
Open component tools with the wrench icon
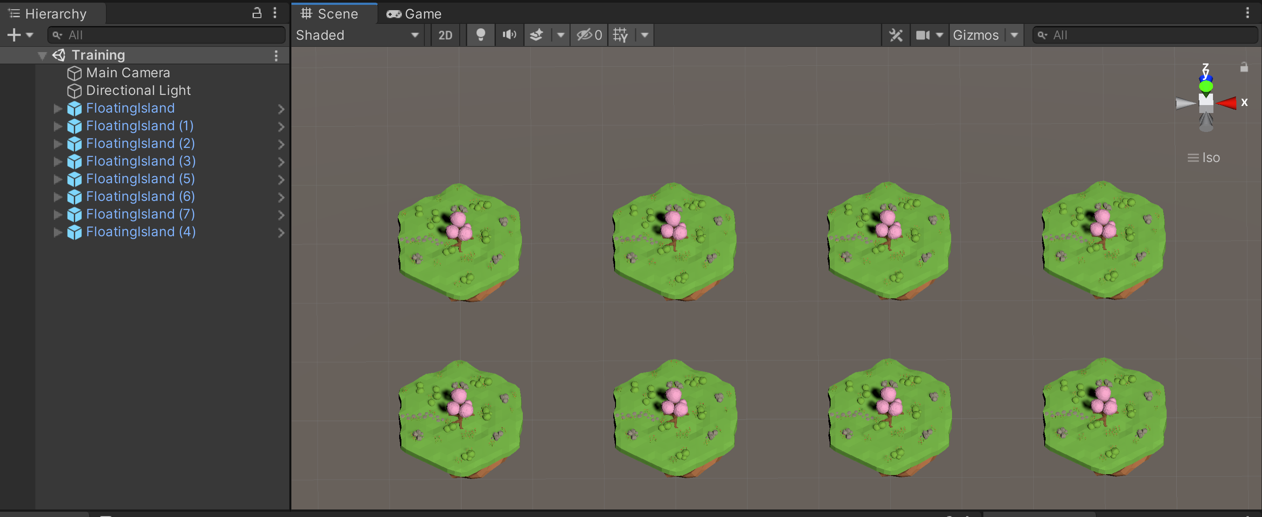pyautogui.click(x=896, y=35)
